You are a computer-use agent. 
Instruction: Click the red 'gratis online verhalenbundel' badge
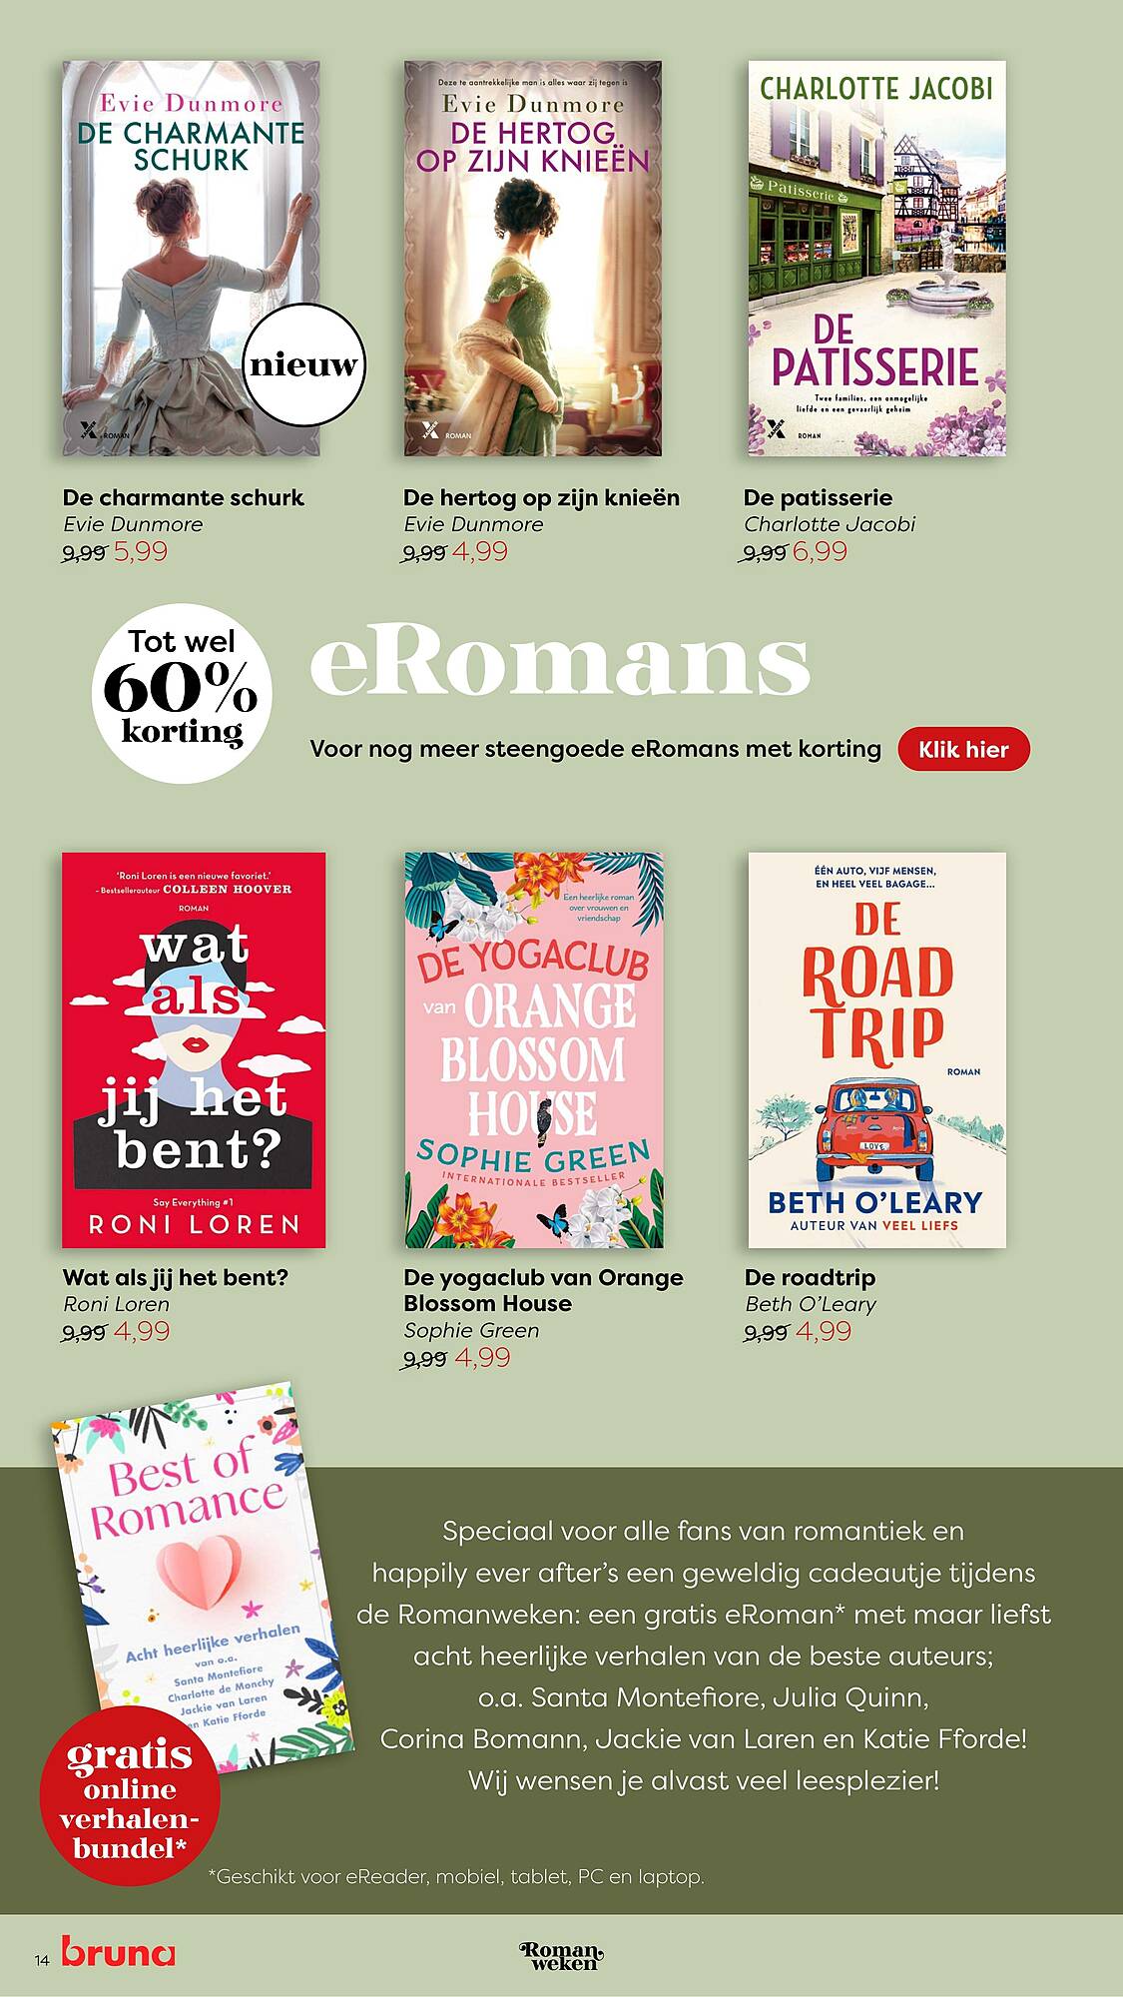coord(130,1795)
